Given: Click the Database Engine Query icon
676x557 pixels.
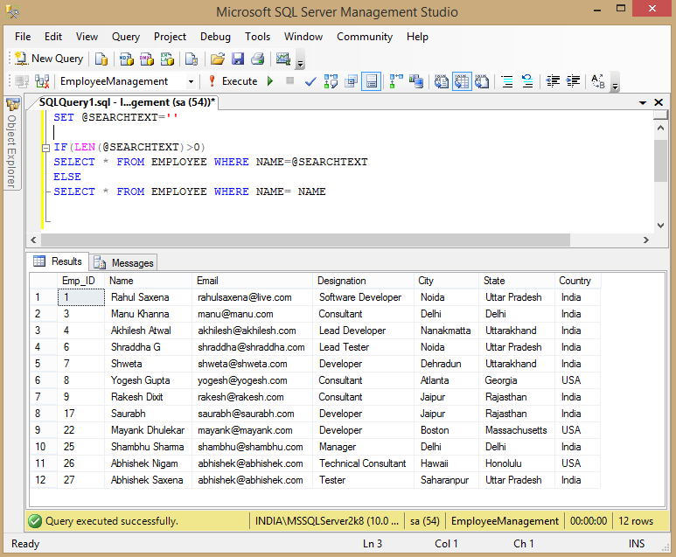Looking at the screenshot, I should tap(101, 59).
